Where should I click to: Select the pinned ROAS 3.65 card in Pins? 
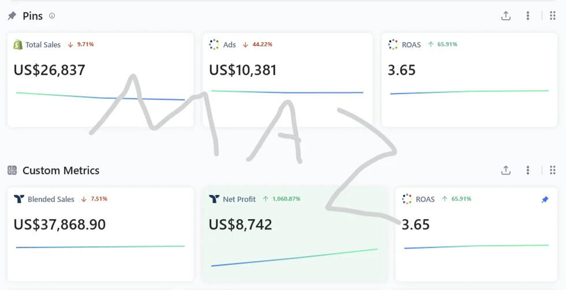tap(469, 80)
